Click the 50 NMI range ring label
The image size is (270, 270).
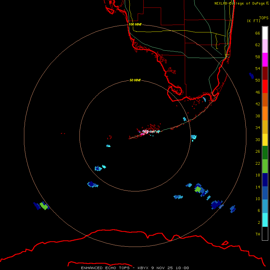coord(135,80)
